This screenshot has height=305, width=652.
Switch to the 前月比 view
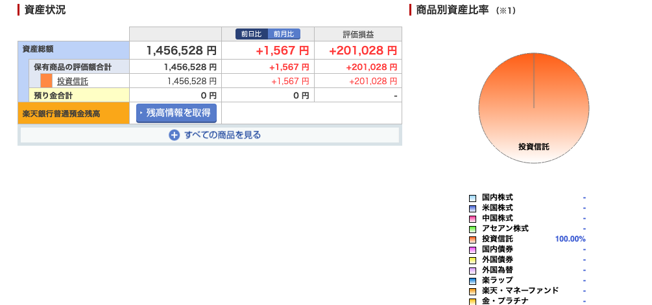284,34
